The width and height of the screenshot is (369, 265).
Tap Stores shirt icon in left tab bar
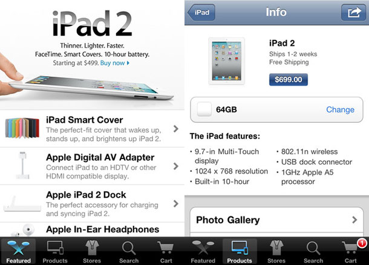92,251
